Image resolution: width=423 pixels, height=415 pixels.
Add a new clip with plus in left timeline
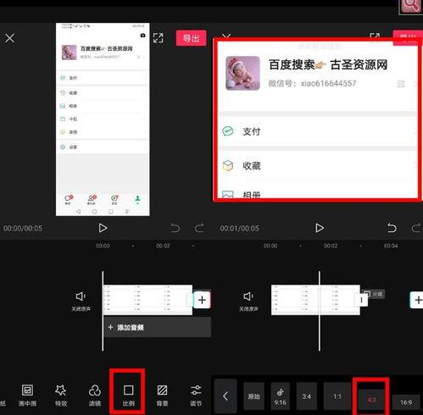pos(202,300)
